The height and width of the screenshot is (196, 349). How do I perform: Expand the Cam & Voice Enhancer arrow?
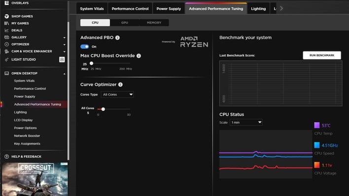tap(64, 52)
